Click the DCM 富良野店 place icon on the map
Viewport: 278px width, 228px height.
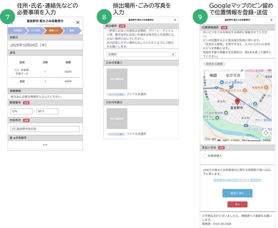[x=222, y=82]
